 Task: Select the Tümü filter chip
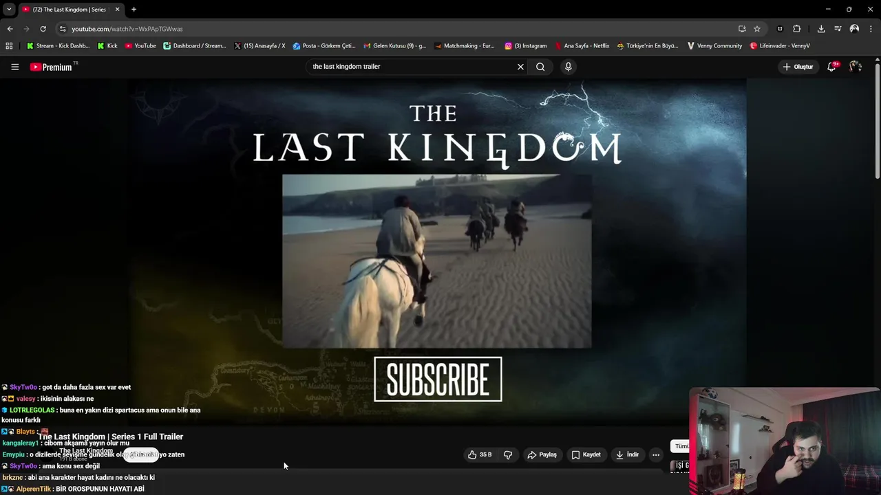pyautogui.click(x=680, y=446)
